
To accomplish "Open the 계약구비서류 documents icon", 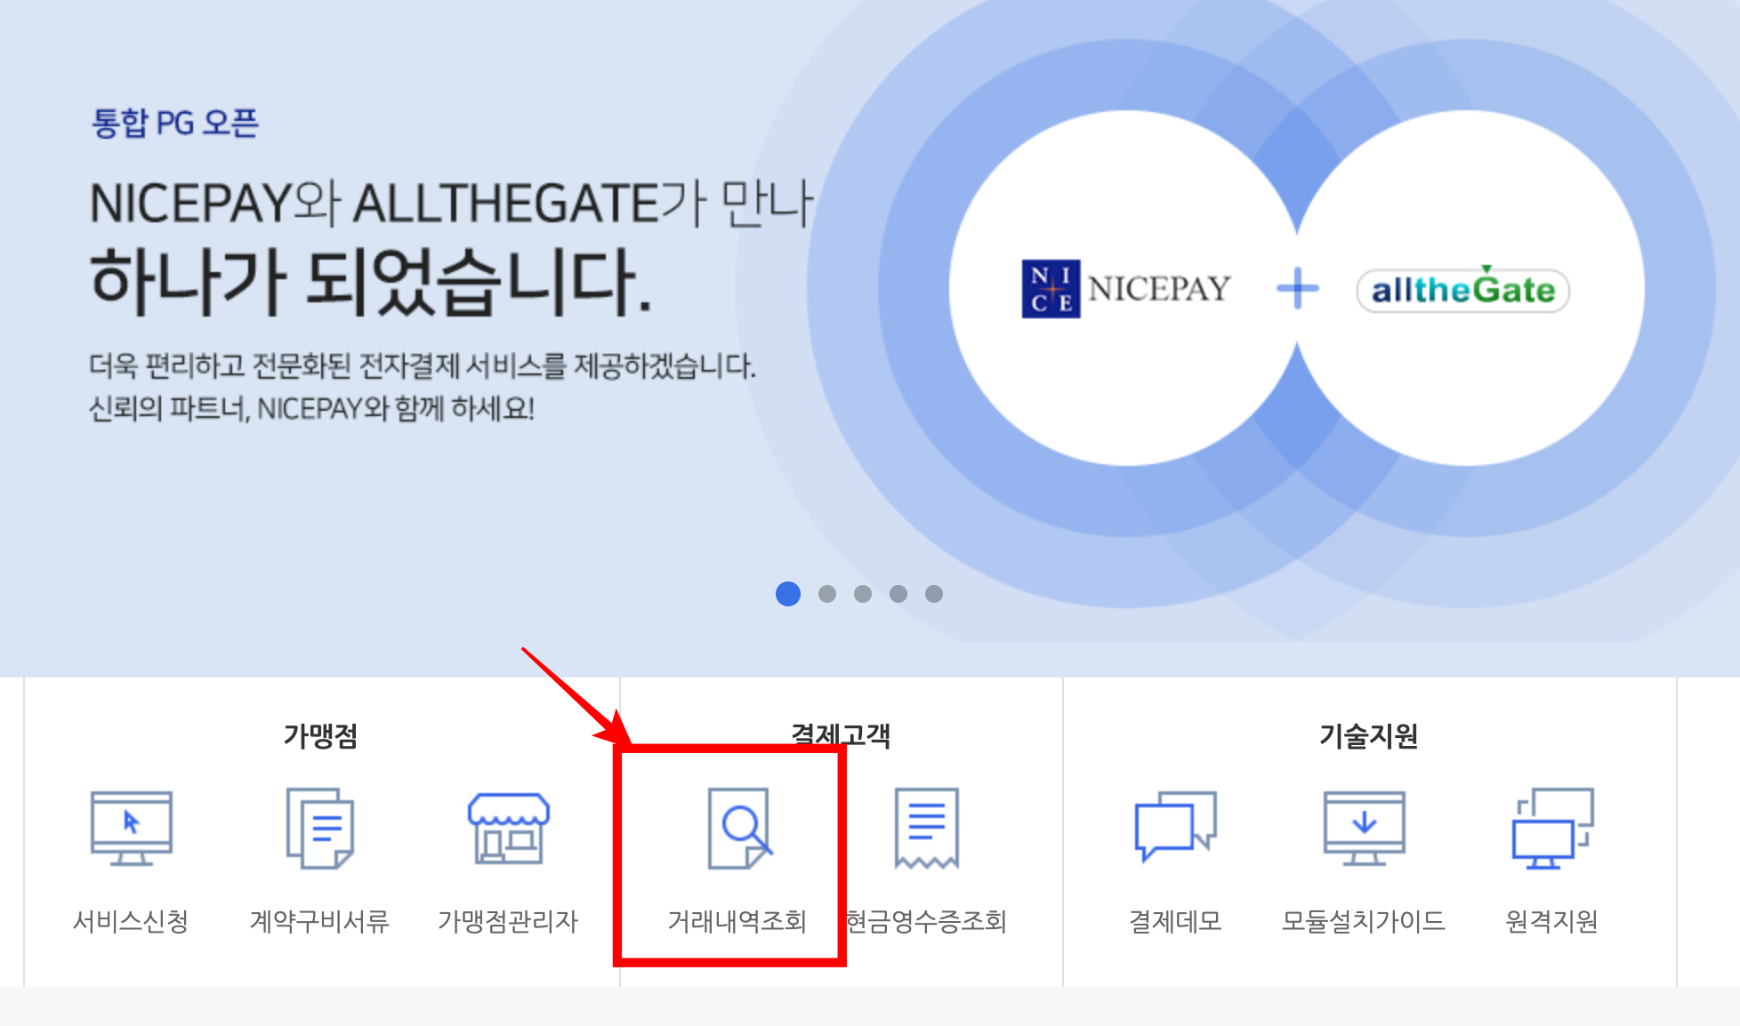I will pyautogui.click(x=320, y=828).
